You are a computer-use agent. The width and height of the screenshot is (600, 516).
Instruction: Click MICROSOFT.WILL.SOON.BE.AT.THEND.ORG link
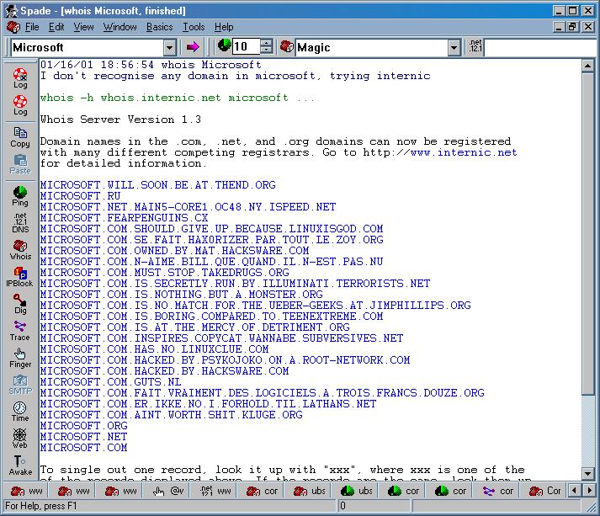click(157, 185)
